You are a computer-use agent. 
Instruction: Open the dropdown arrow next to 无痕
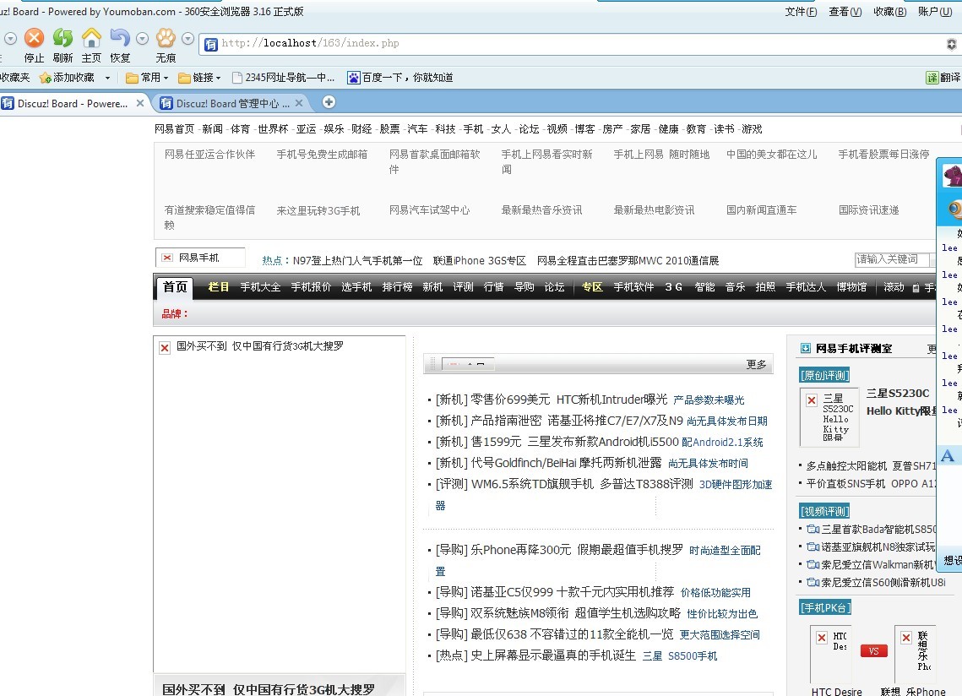pos(188,39)
